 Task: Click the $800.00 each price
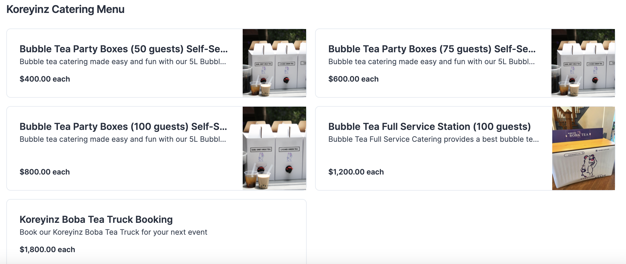45,172
